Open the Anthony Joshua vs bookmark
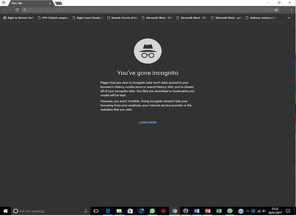The width and height of the screenshot is (296, 216). [x=261, y=18]
